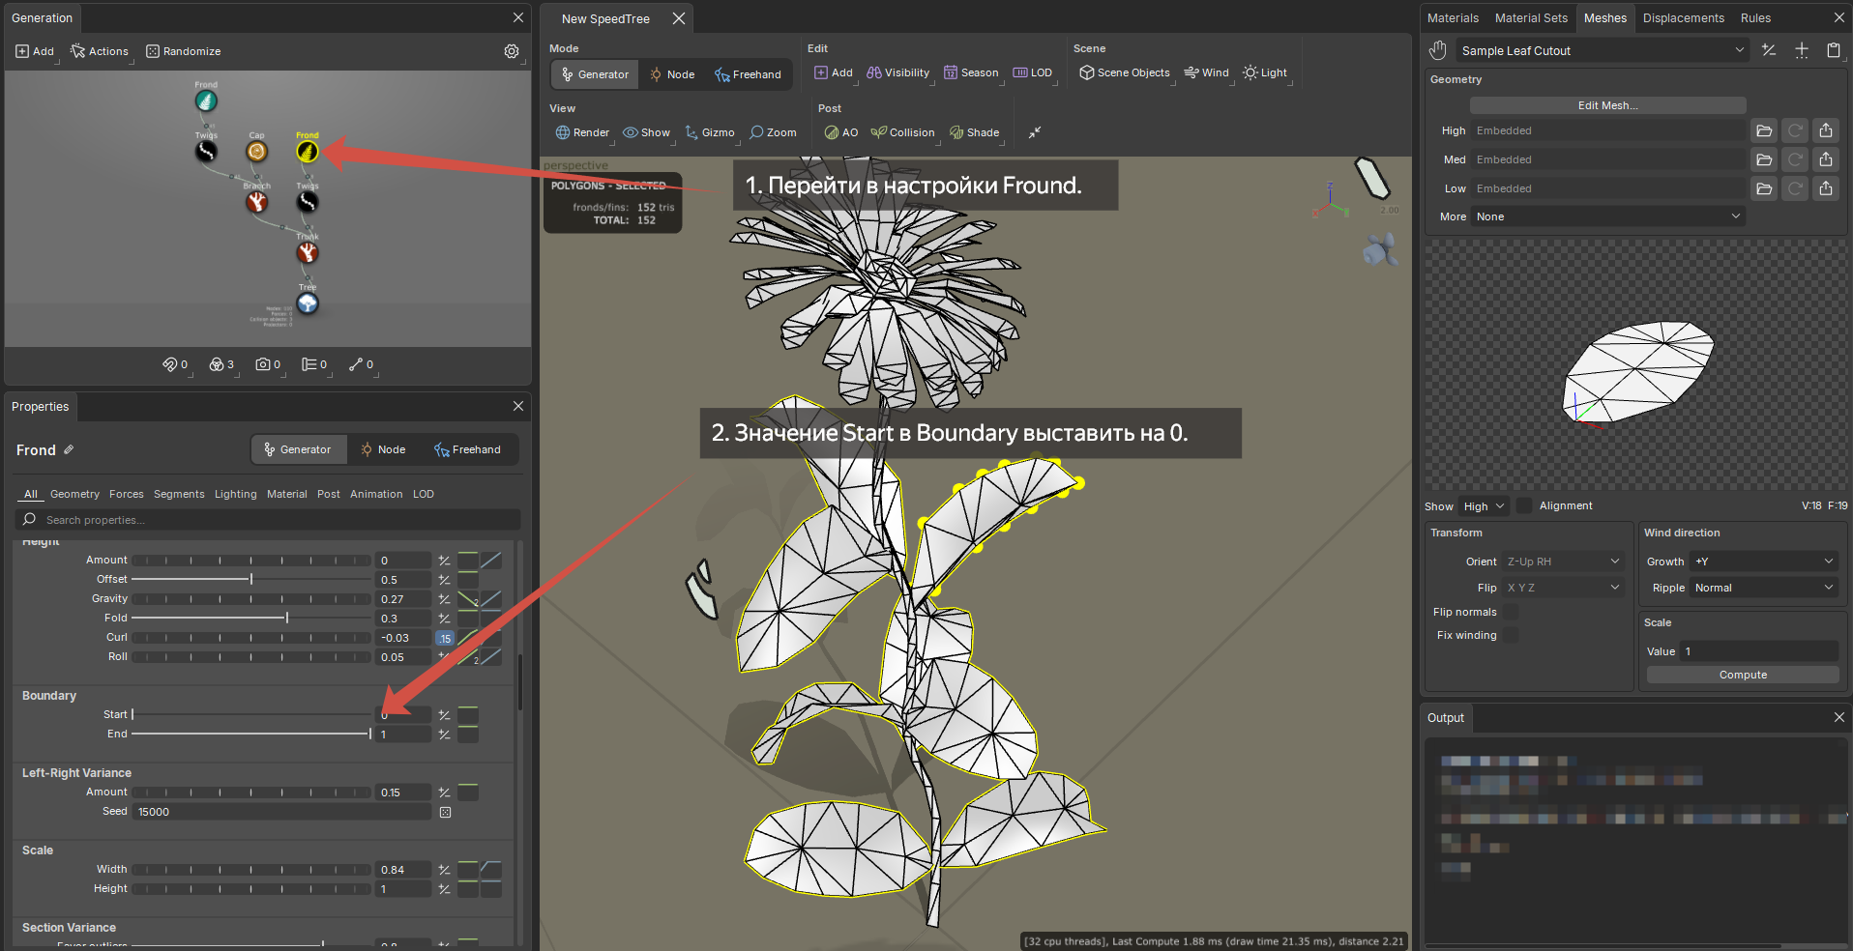The image size is (1853, 951).
Task: Click the Gravity variance icon
Action: tap(444, 599)
